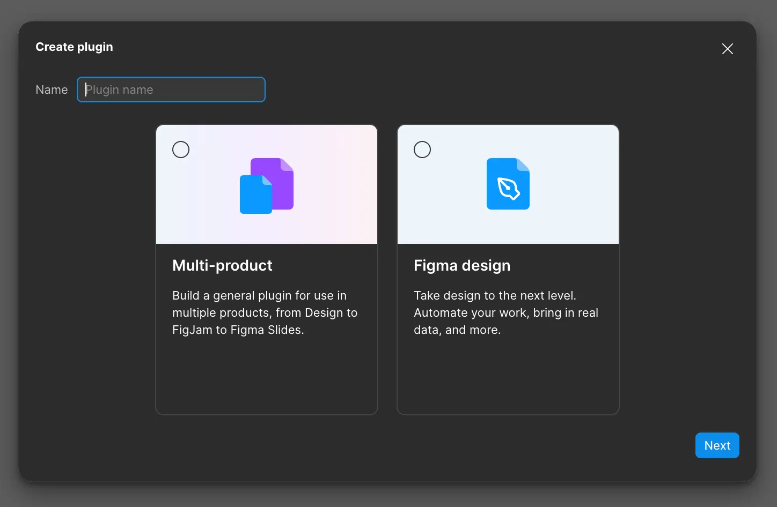Click the overlapping files graphic on Multi-product card
The image size is (777, 507).
pos(266,184)
